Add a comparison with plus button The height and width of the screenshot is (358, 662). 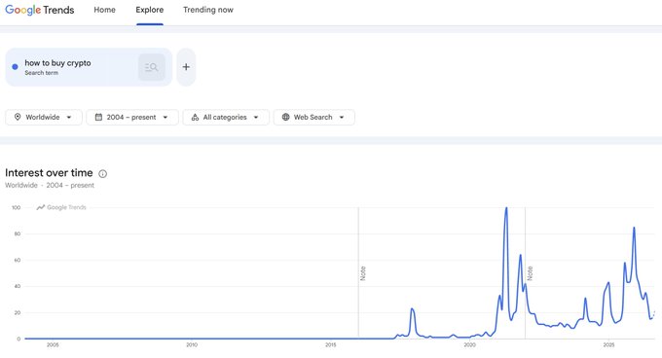click(x=186, y=67)
